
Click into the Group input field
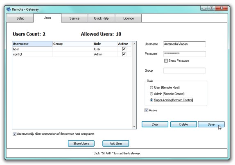(184, 70)
